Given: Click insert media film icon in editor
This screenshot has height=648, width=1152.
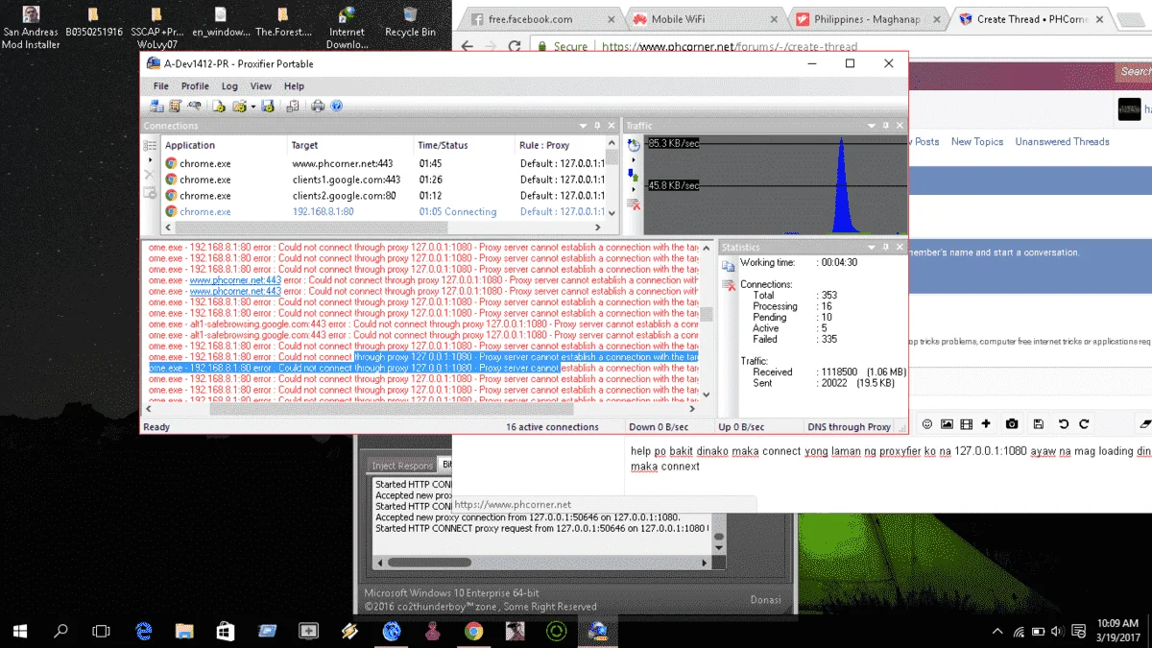Looking at the screenshot, I should (x=967, y=423).
